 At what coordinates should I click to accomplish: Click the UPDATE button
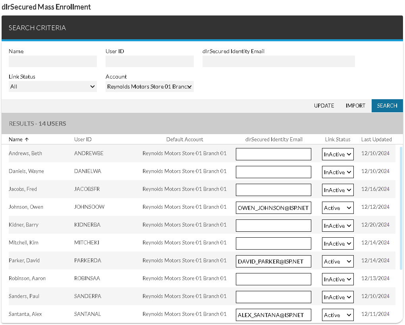[x=324, y=106]
